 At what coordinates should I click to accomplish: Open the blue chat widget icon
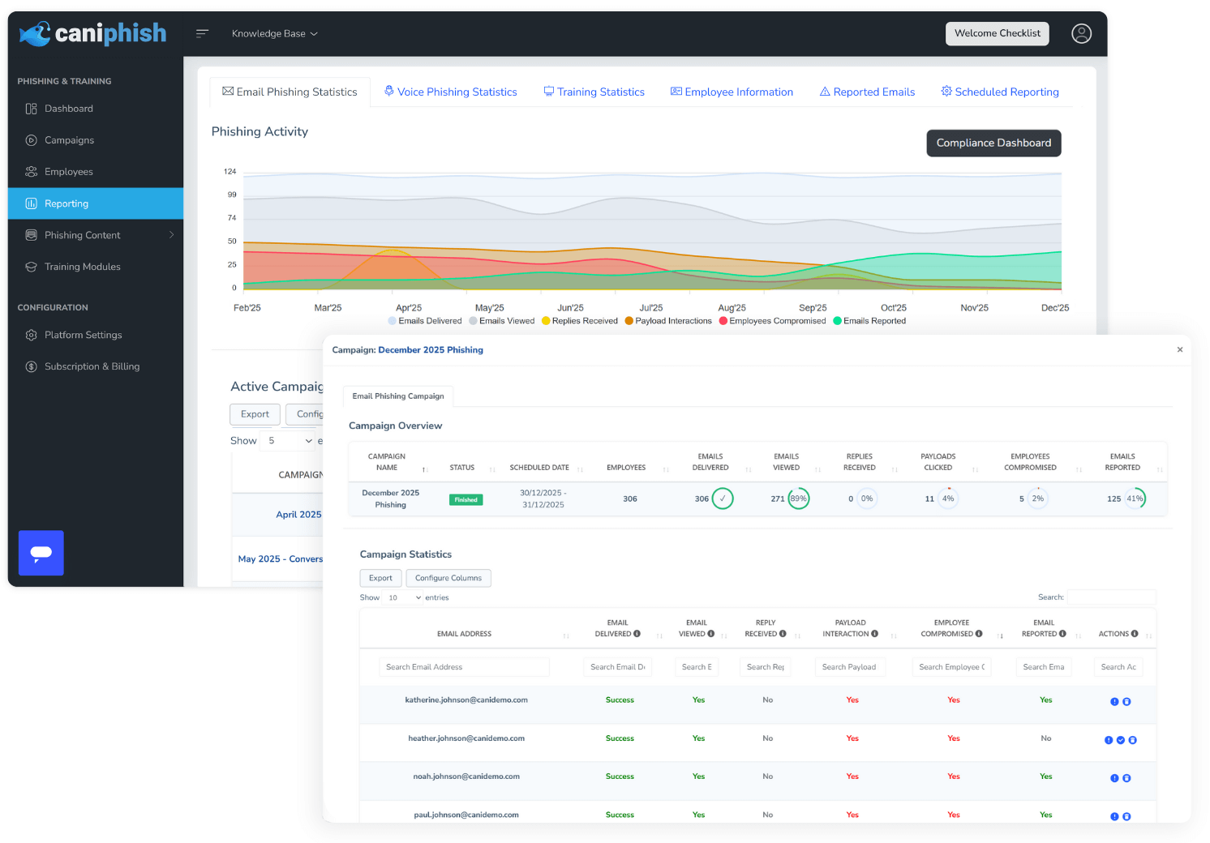click(x=41, y=553)
